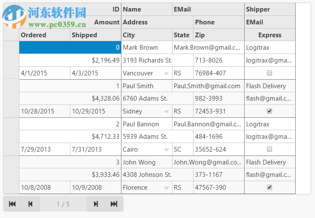The image size is (315, 218).
Task: Select the row header of Paul Smith's record
Action: [11, 99]
